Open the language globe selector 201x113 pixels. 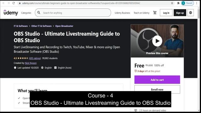(x=191, y=13)
